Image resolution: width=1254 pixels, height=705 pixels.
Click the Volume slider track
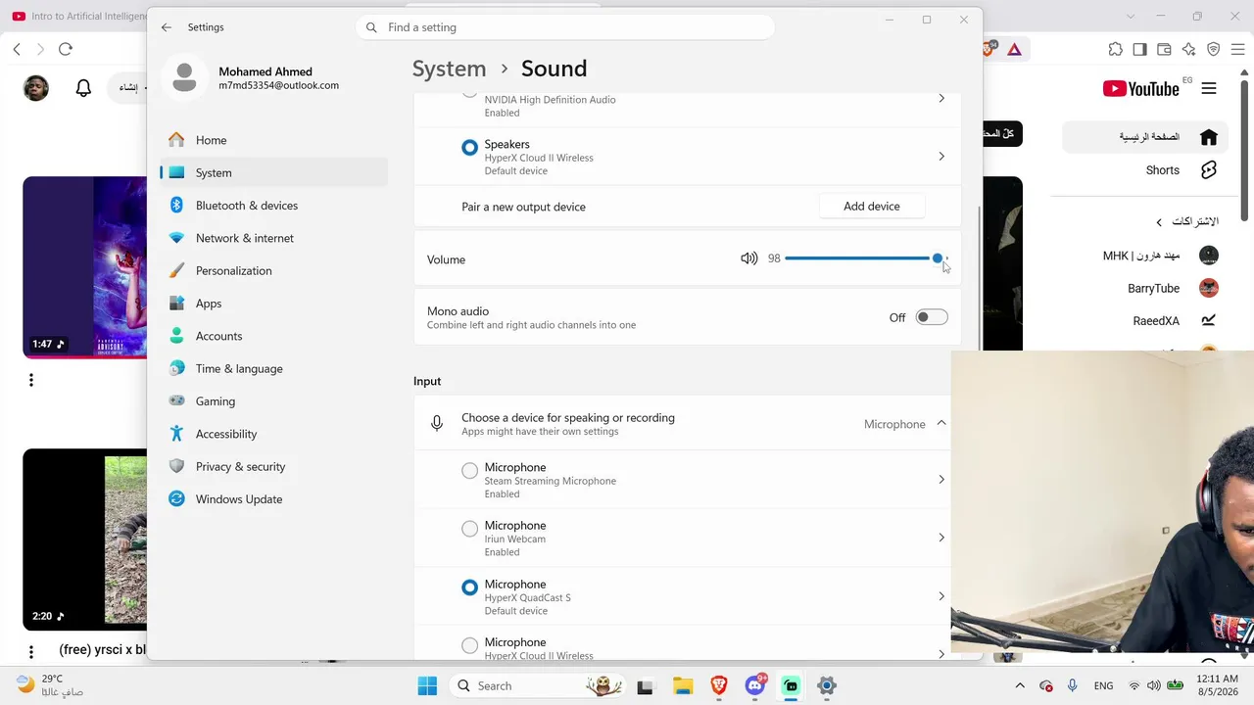coord(866,258)
